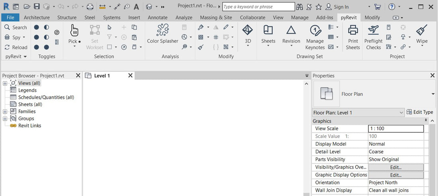The image size is (438, 196).
Task: Select Schedules/Quantities (all) in Project Browser
Action: click(46, 98)
